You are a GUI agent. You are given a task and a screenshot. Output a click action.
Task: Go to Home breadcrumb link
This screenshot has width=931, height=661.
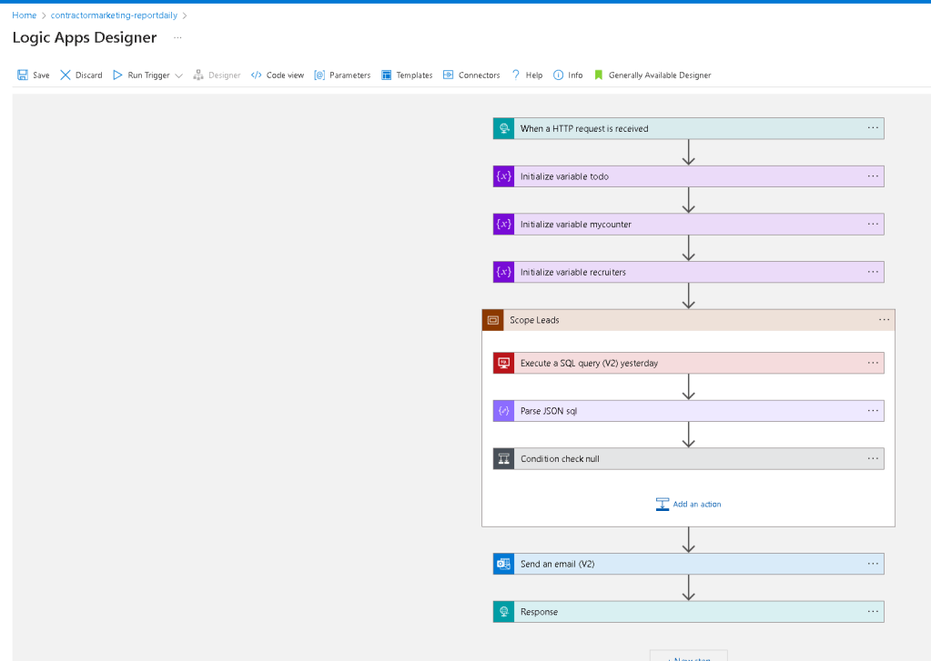[25, 15]
